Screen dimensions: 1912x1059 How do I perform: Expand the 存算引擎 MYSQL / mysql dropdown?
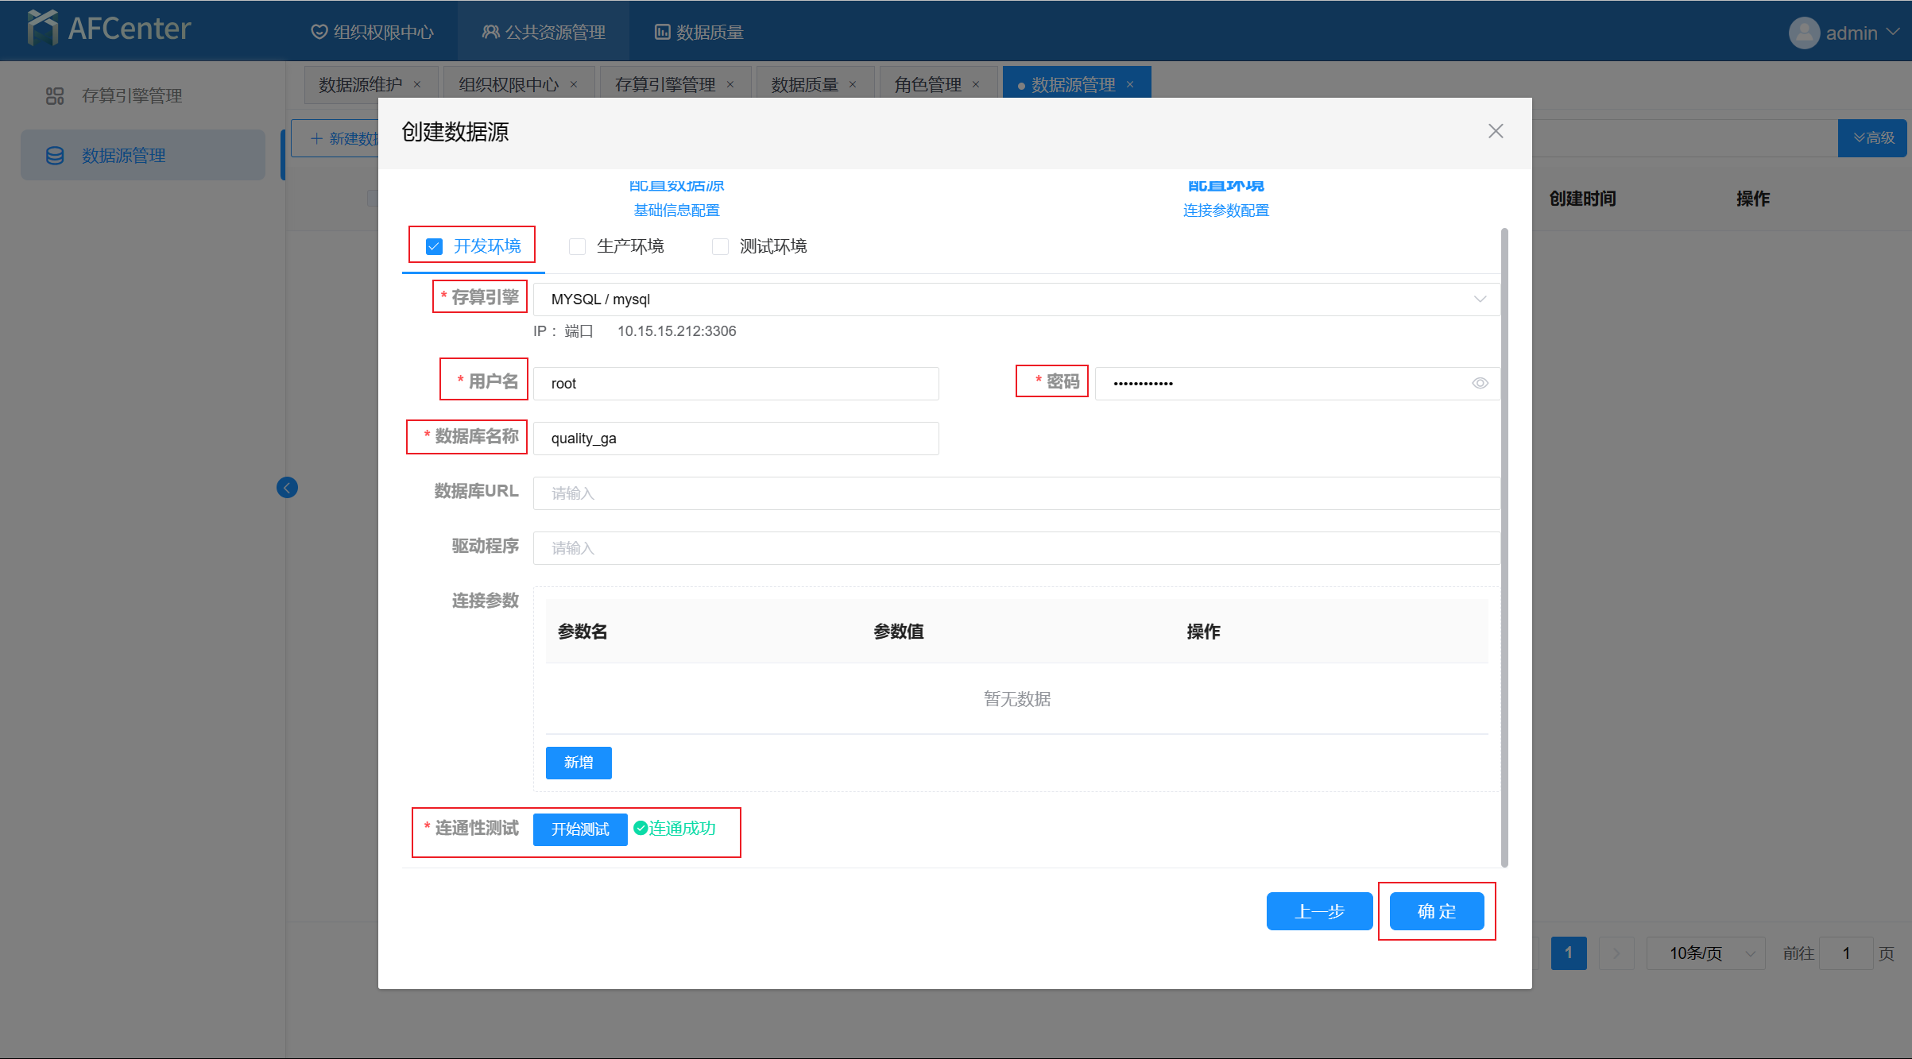tap(1016, 300)
